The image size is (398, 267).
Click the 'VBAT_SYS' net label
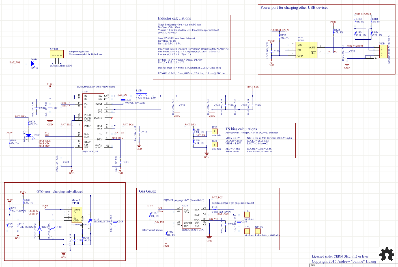coord(252,87)
